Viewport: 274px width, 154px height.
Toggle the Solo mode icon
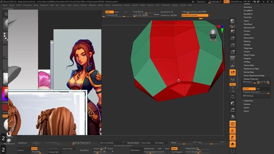[x=232, y=145]
